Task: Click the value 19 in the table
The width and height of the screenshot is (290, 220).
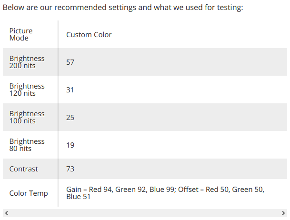Action: click(x=70, y=145)
